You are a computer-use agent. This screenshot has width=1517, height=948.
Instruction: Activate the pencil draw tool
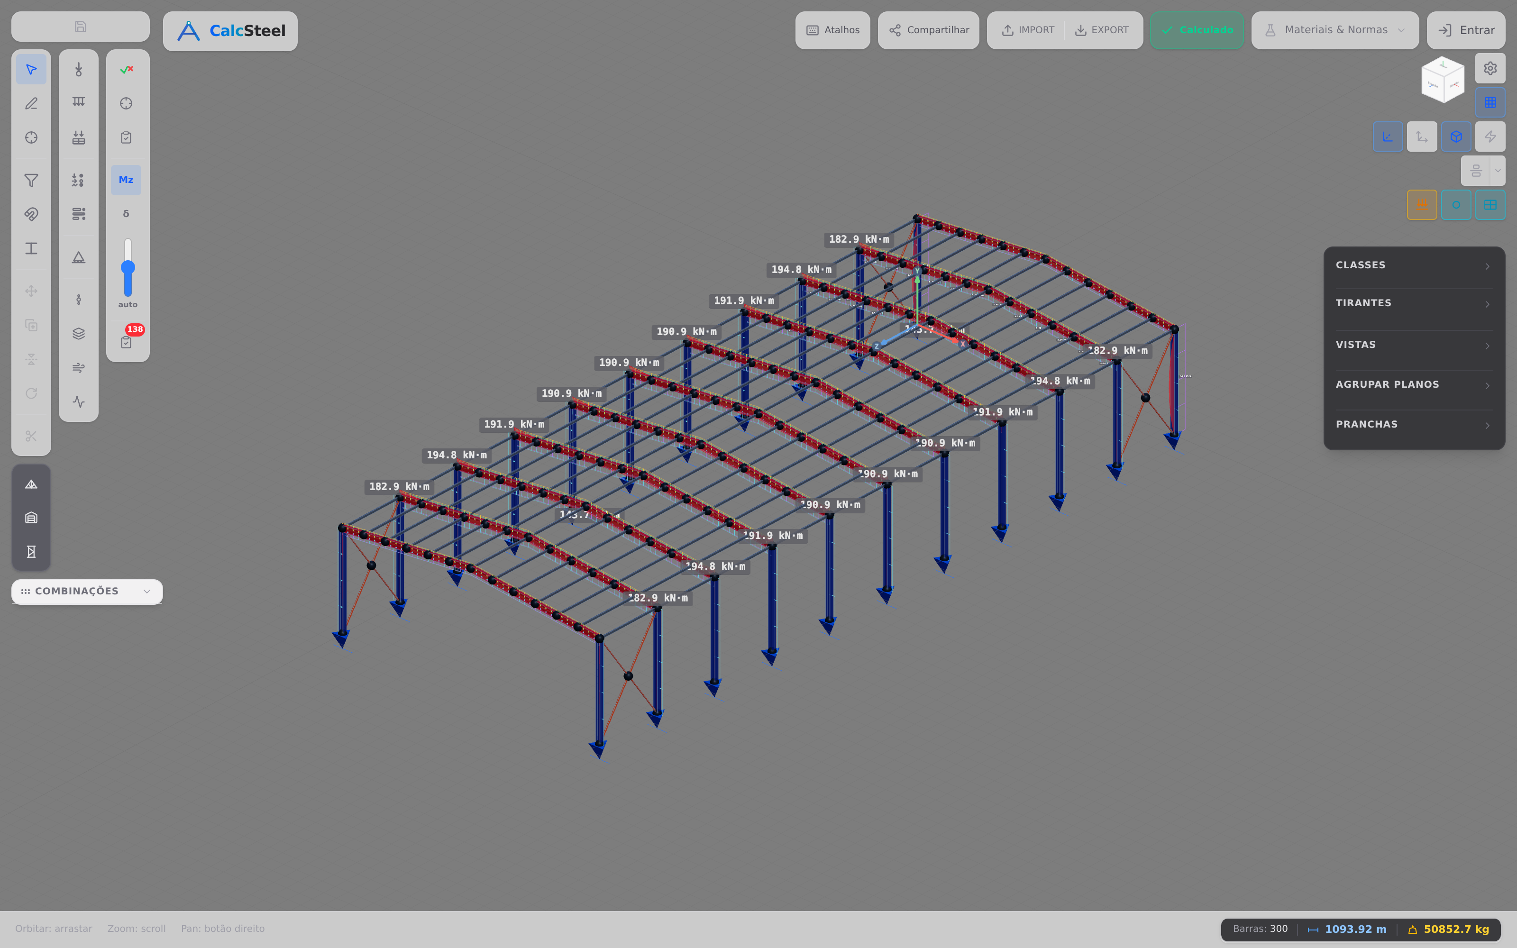pos(31,103)
